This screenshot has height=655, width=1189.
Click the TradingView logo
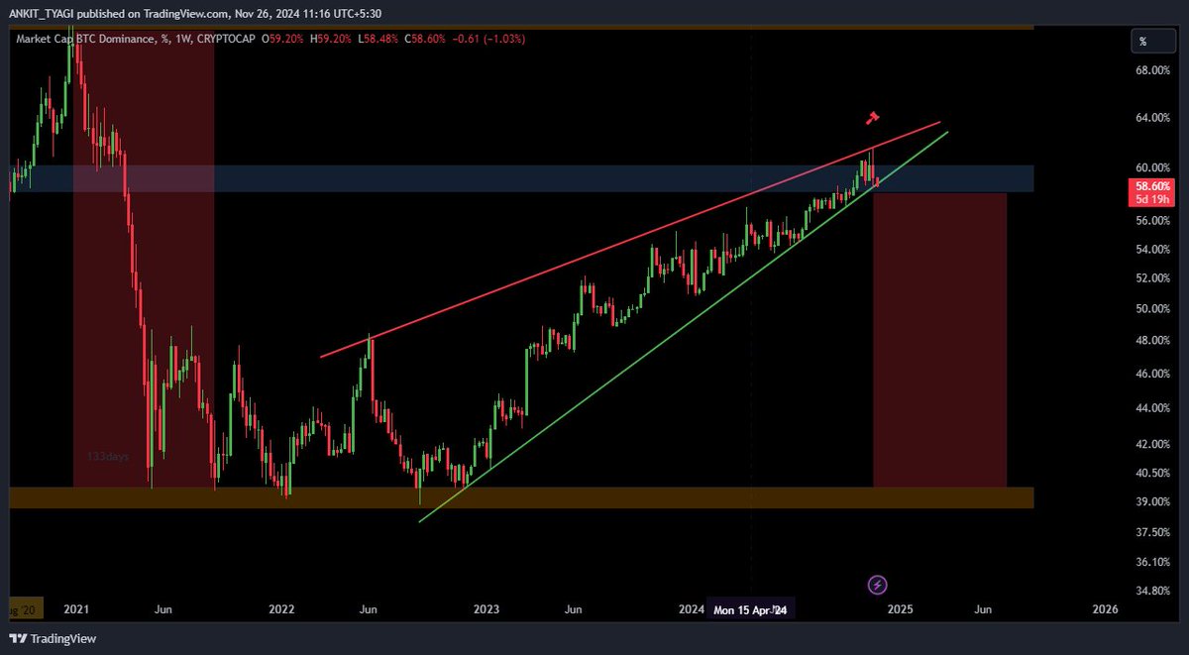coord(53,638)
